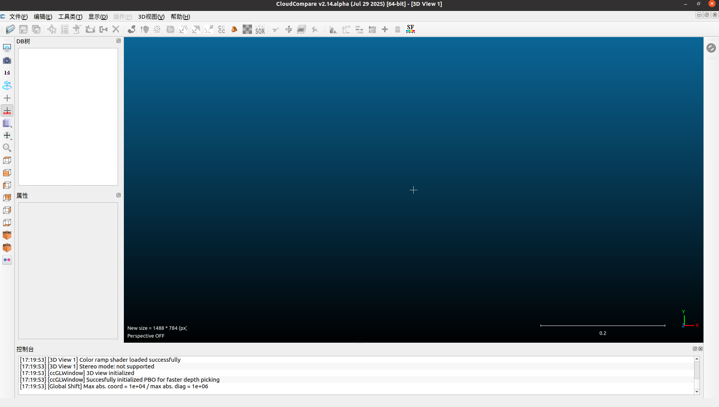Screen dimensions: 719x407
Task: Open the 文件(F) menu
Action: [x=18, y=17]
